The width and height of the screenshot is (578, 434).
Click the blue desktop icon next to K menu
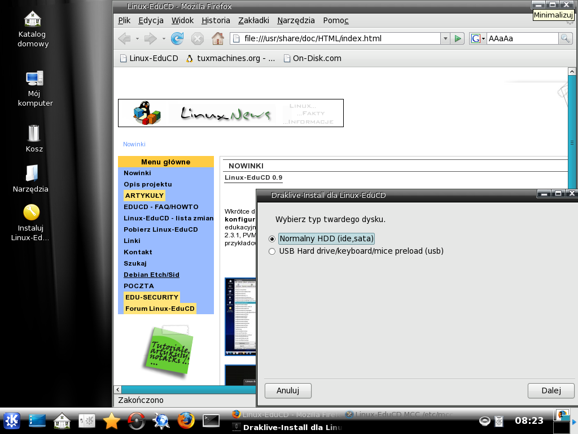coord(37,420)
